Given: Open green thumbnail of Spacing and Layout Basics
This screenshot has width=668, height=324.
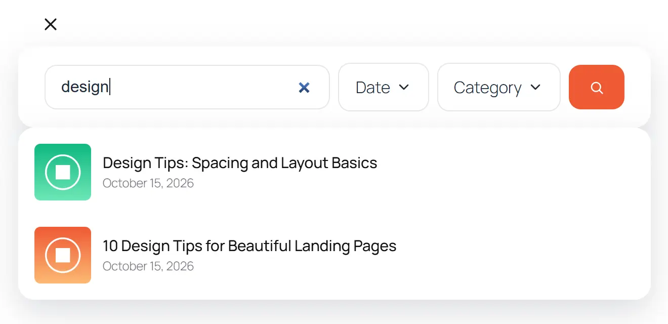Looking at the screenshot, I should tap(63, 172).
